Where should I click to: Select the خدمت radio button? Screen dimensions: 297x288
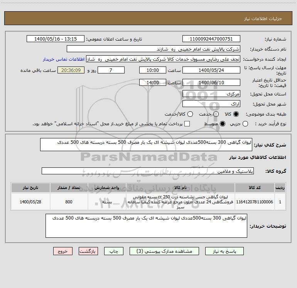216,114
